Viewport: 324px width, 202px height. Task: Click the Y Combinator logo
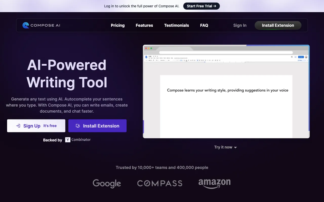pos(78,140)
